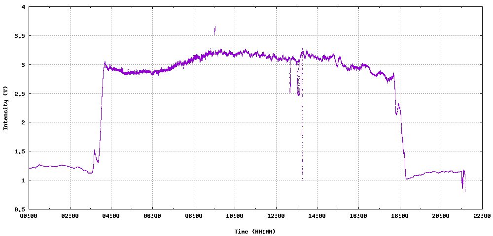Click the 00:00 x-axis tick label
Screen dimensions: 493x236
coord(29,216)
